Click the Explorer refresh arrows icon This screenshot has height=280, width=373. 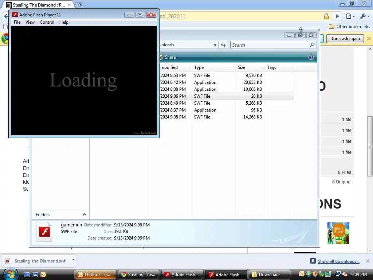click(223, 45)
